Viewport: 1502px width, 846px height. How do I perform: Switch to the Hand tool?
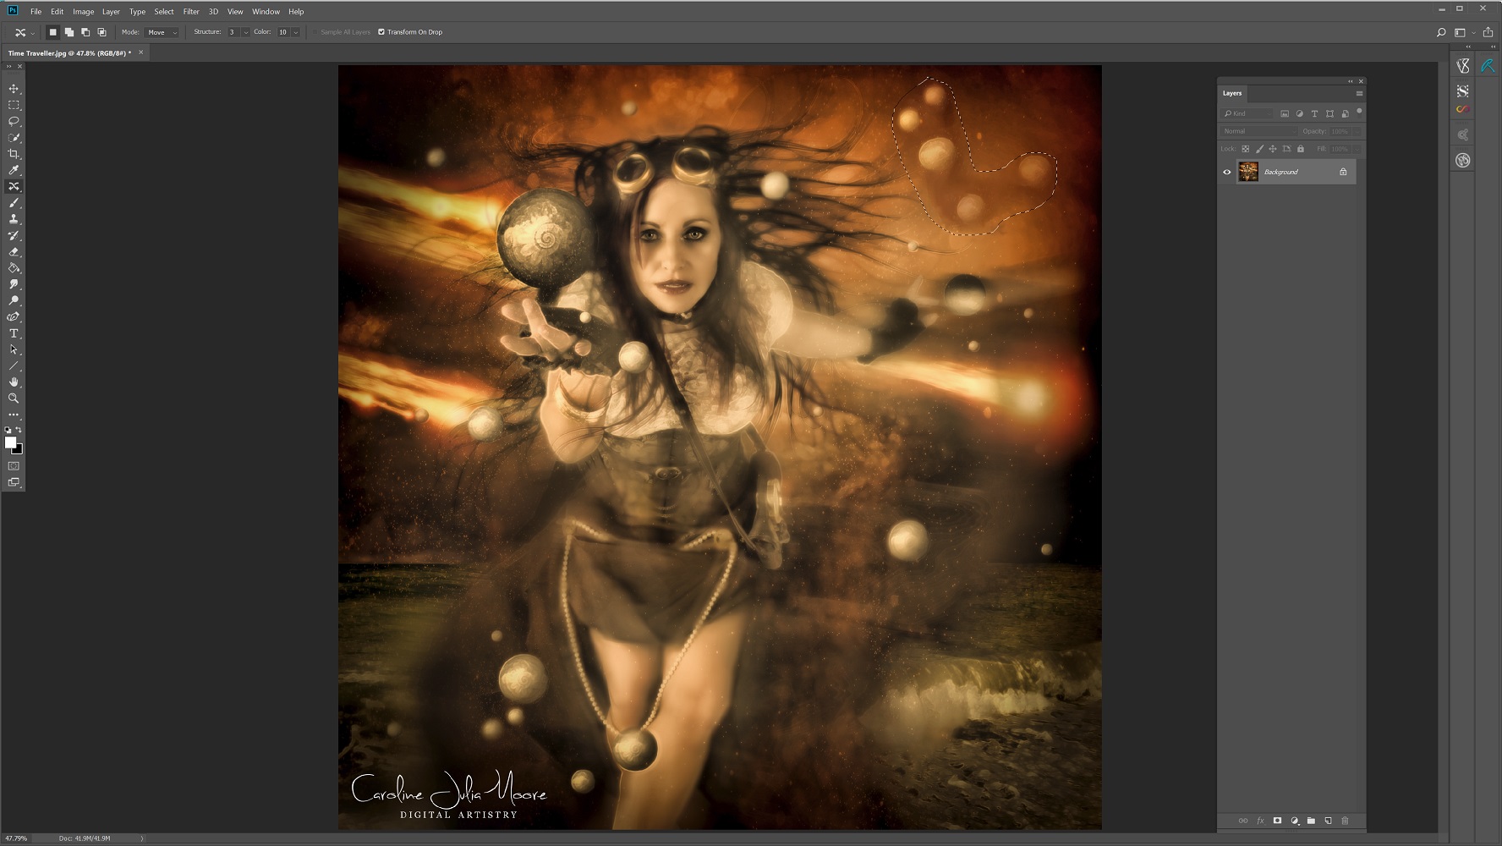click(14, 382)
